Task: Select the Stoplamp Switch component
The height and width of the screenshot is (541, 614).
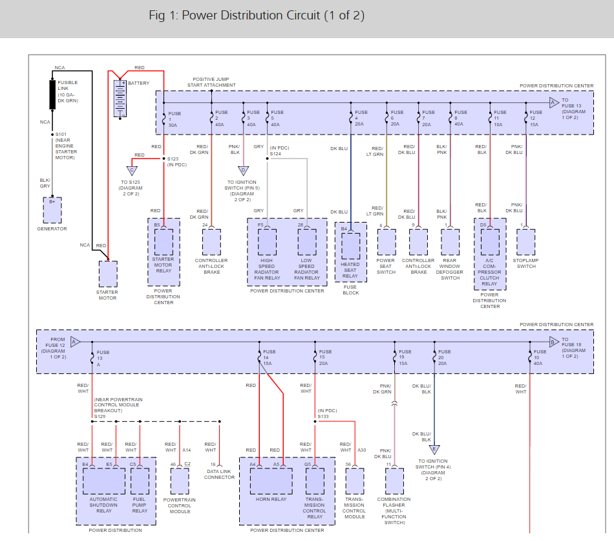Action: [526, 242]
